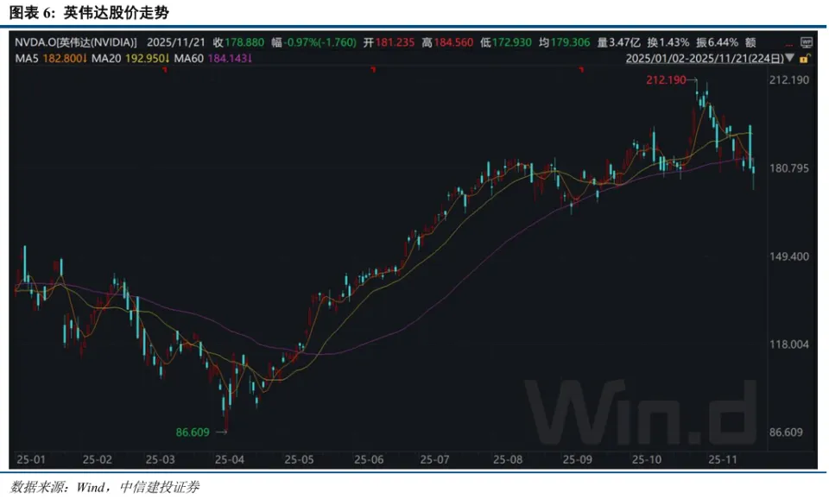Click the middle red event marker

click(x=372, y=69)
